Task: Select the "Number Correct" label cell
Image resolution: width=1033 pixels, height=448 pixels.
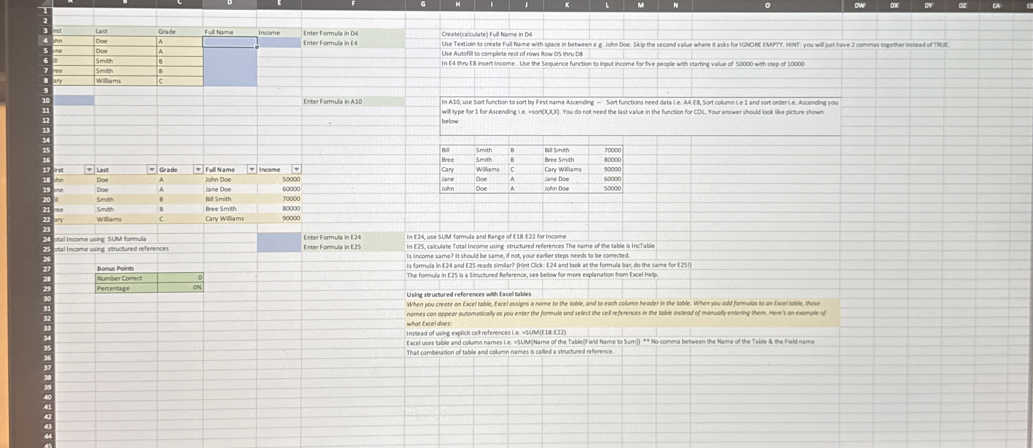Action: [x=126, y=278]
